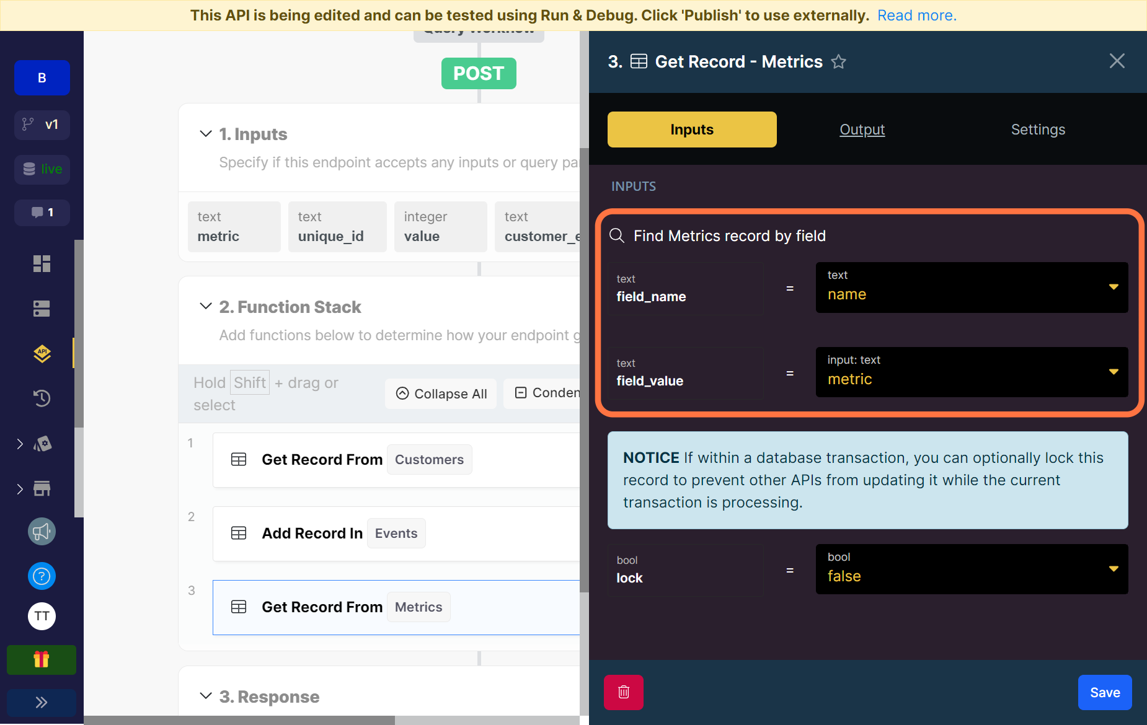The height and width of the screenshot is (725, 1147).
Task: Open the lock dropdown showing false
Action: point(972,569)
